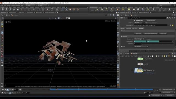
Task: Add a Sky Light from the shelf
Action: click(x=134, y=10)
